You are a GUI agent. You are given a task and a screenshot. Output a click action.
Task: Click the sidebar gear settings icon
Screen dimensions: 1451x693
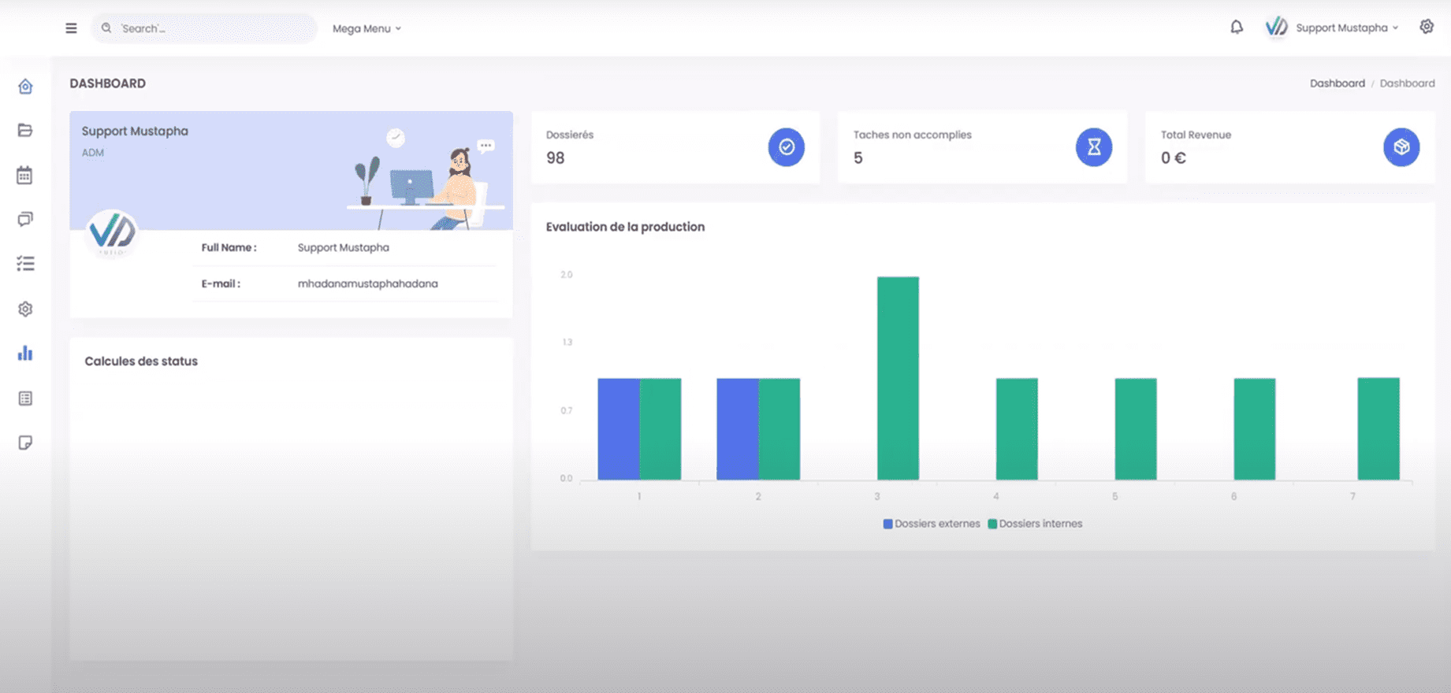pos(25,309)
